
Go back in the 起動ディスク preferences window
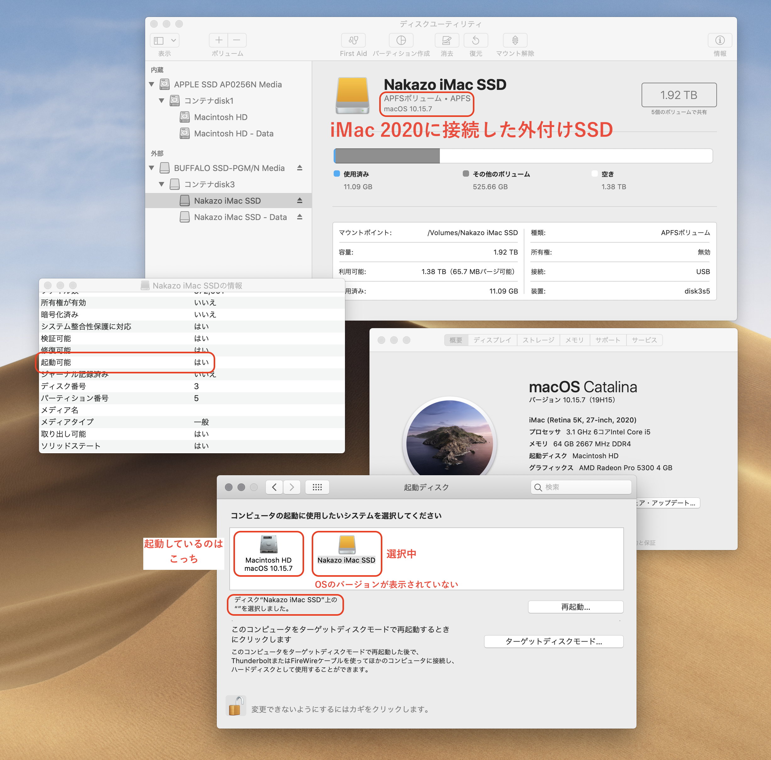(274, 487)
